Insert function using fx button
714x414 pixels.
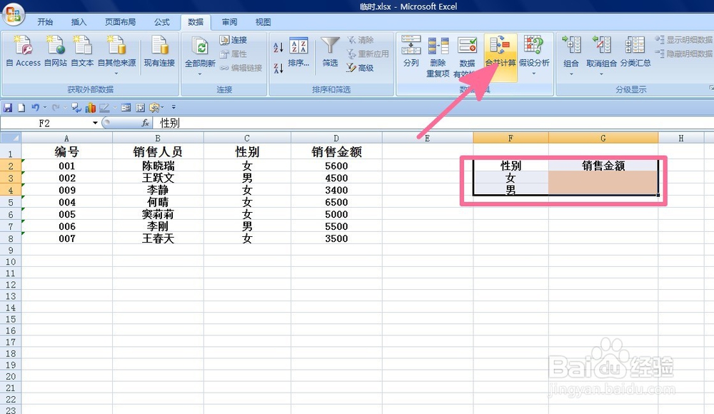coord(145,123)
